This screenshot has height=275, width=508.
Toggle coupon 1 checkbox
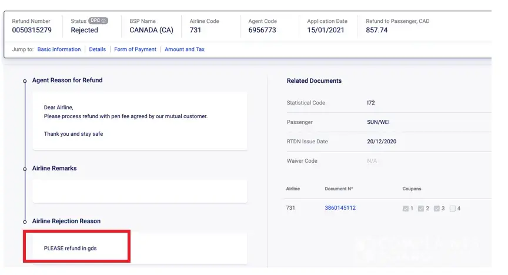406,209
